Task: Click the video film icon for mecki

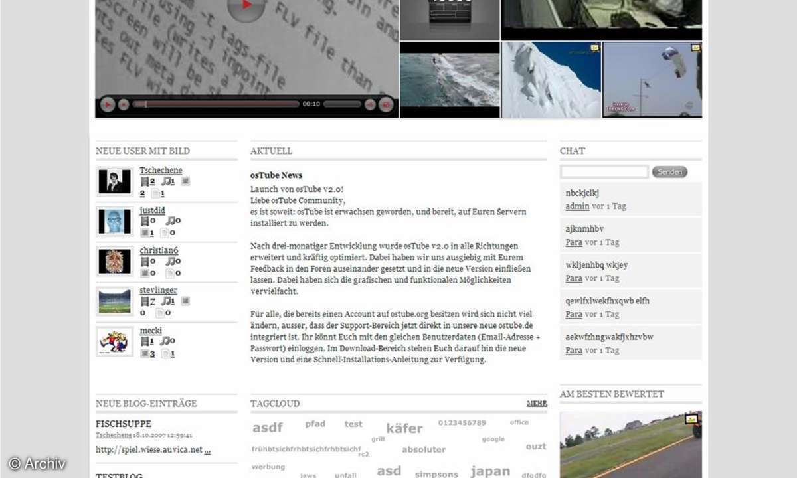Action: pyautogui.click(x=145, y=341)
